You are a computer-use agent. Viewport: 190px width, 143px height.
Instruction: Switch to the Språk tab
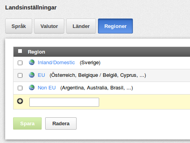[19, 26]
